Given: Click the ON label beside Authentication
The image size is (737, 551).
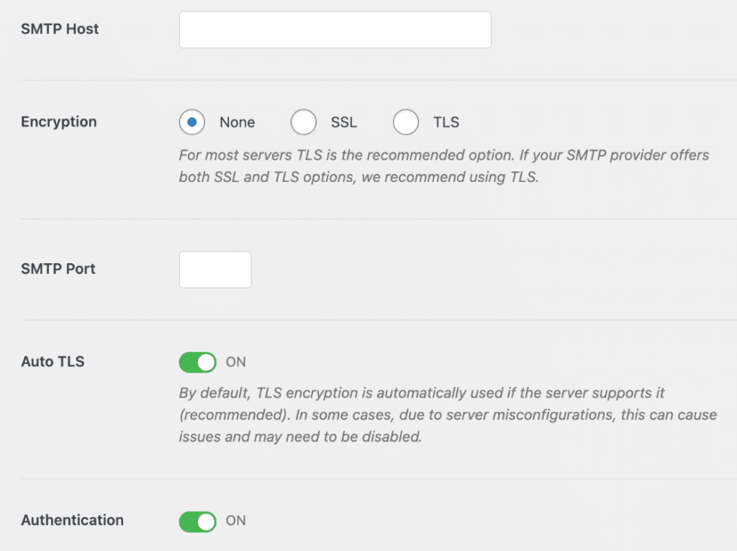Looking at the screenshot, I should click(x=235, y=522).
